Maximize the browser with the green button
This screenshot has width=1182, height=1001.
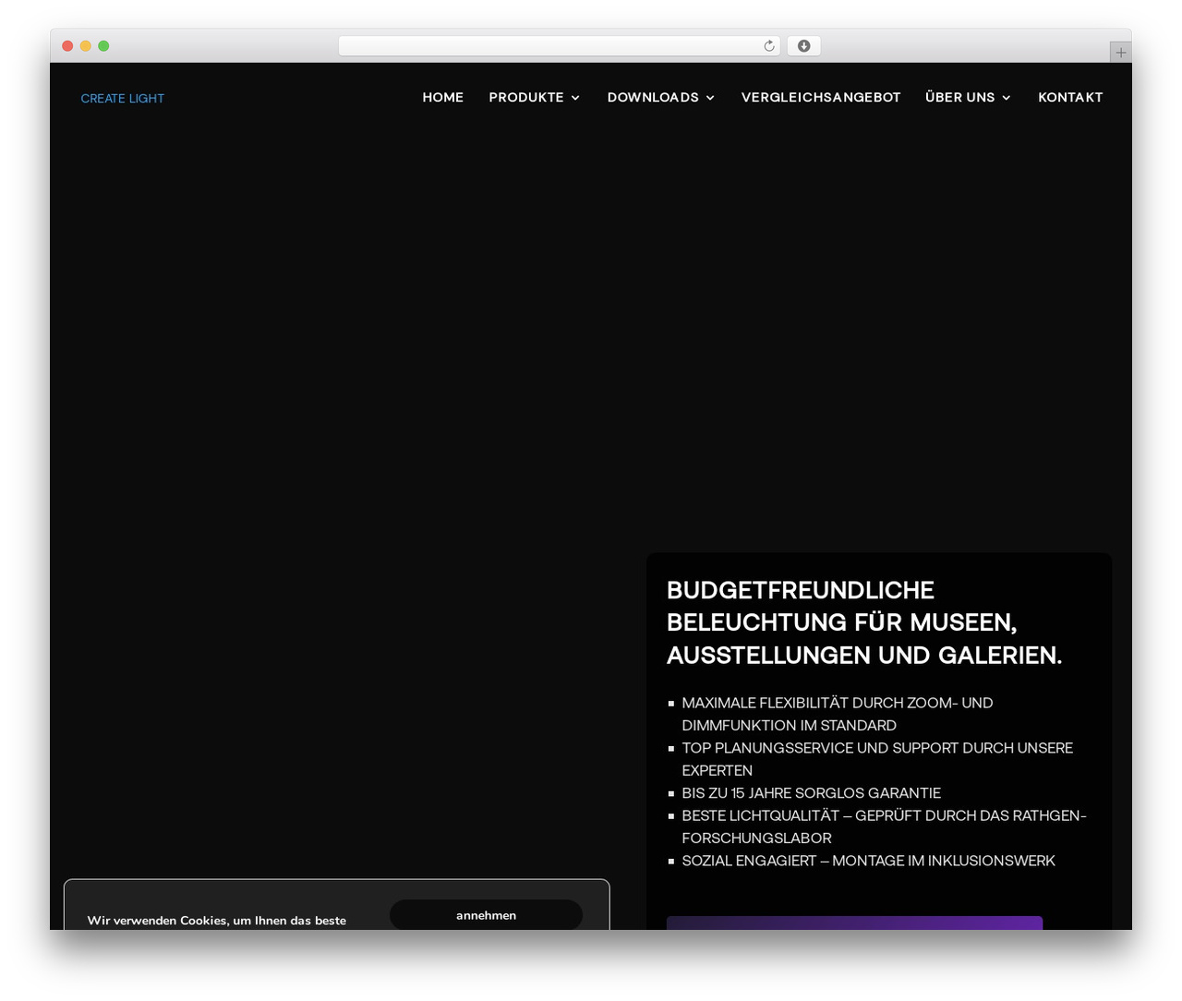(x=103, y=46)
